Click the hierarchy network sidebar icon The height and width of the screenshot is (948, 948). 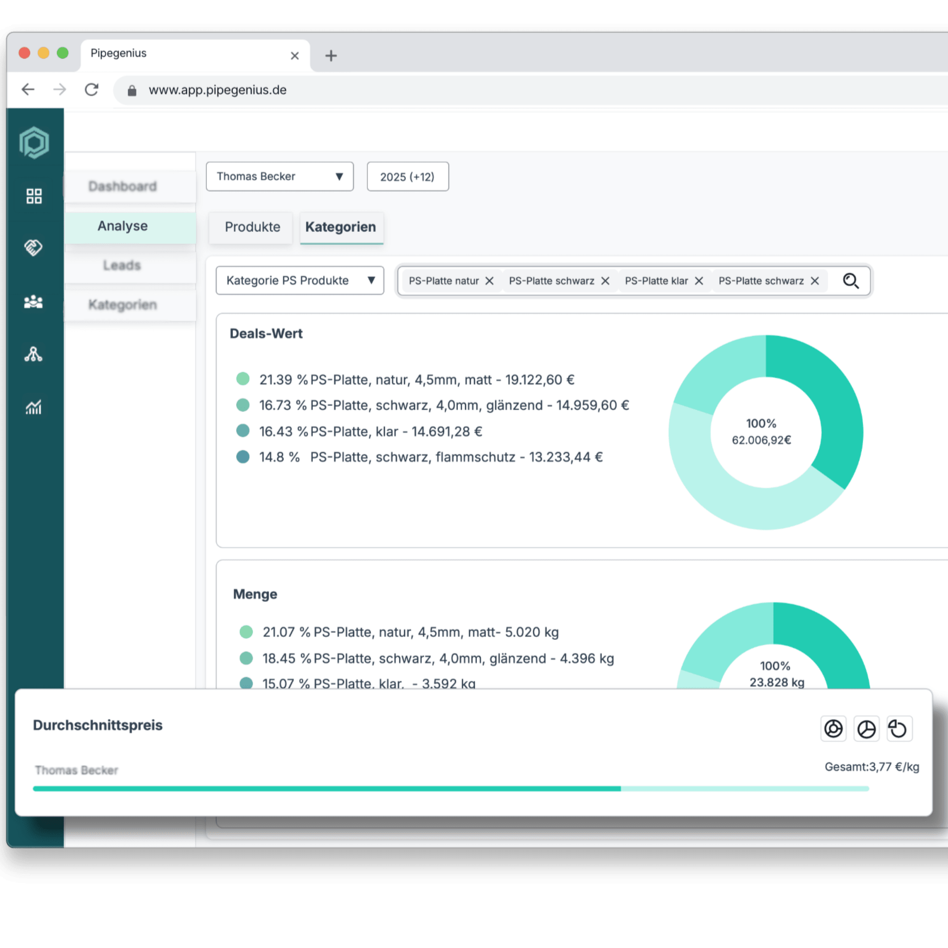[33, 354]
